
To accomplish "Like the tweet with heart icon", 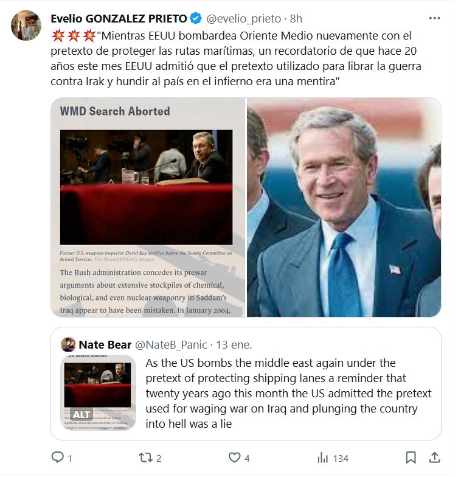I will (234, 458).
